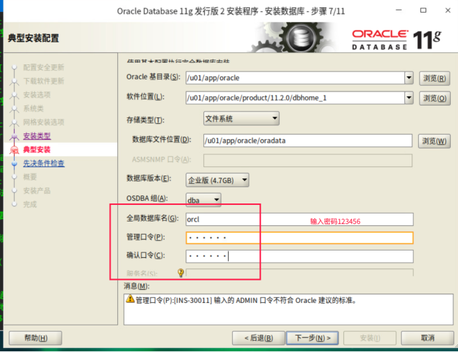The image size is (458, 352).
Task: Click the 帮助(H) button
Action: tap(35, 338)
